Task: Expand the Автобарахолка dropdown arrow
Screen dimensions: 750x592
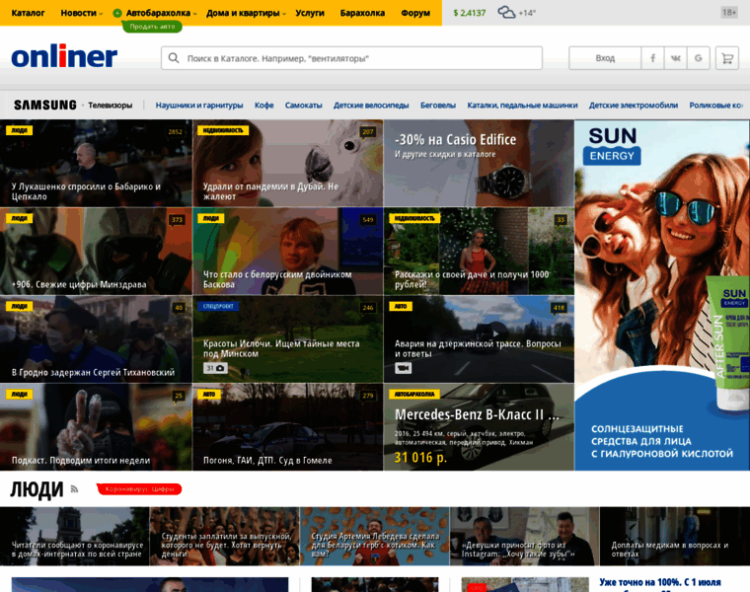Action: click(x=195, y=14)
